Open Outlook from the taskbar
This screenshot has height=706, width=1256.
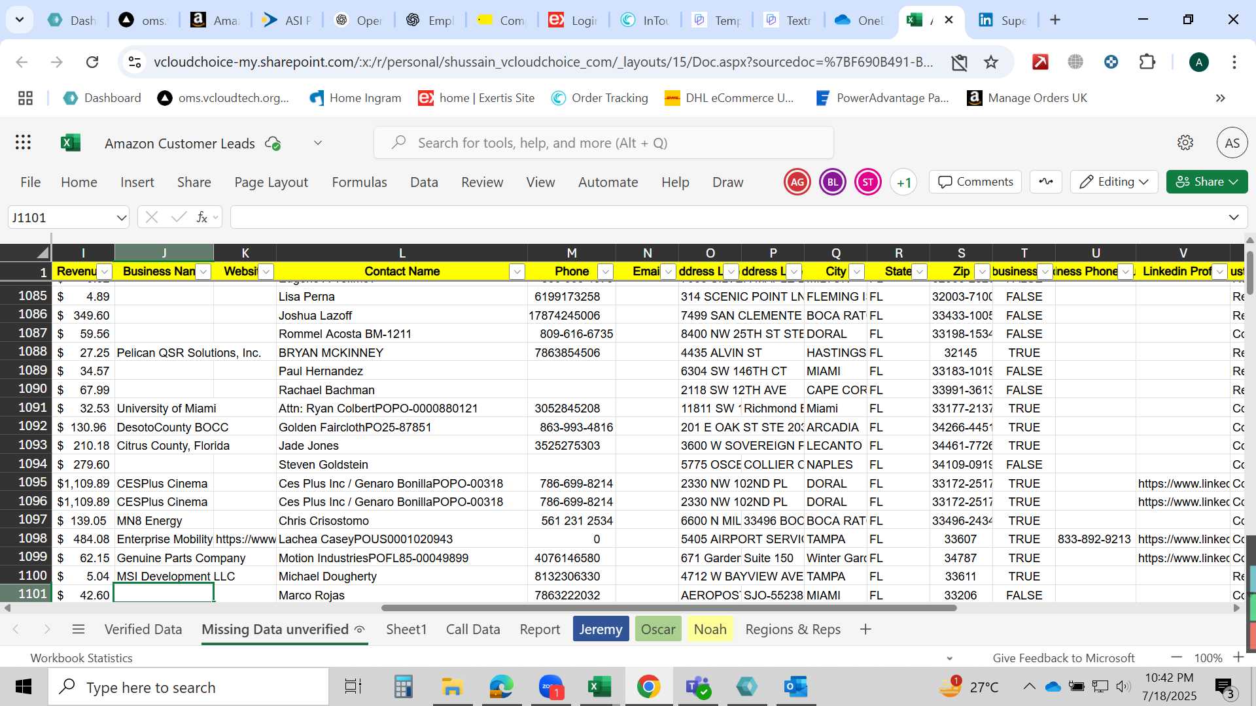pos(796,687)
